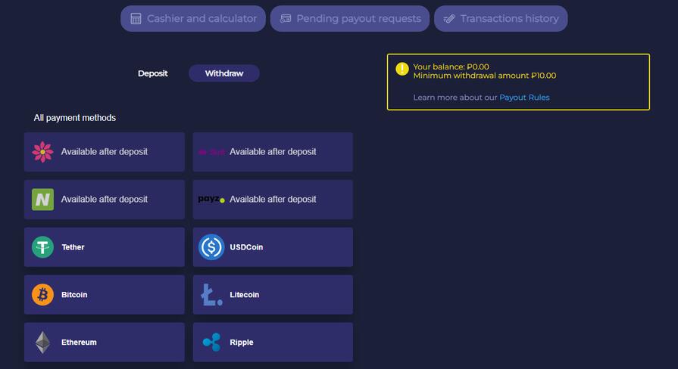This screenshot has height=369, width=678.
Task: Open Cashier and calculator
Action: pyautogui.click(x=193, y=19)
